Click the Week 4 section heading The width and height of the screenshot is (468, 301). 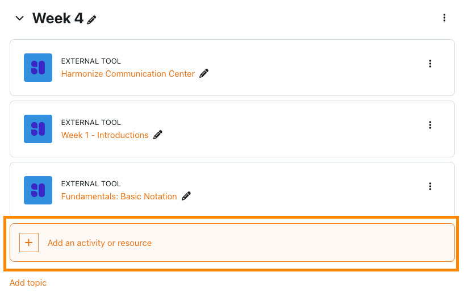(x=57, y=18)
